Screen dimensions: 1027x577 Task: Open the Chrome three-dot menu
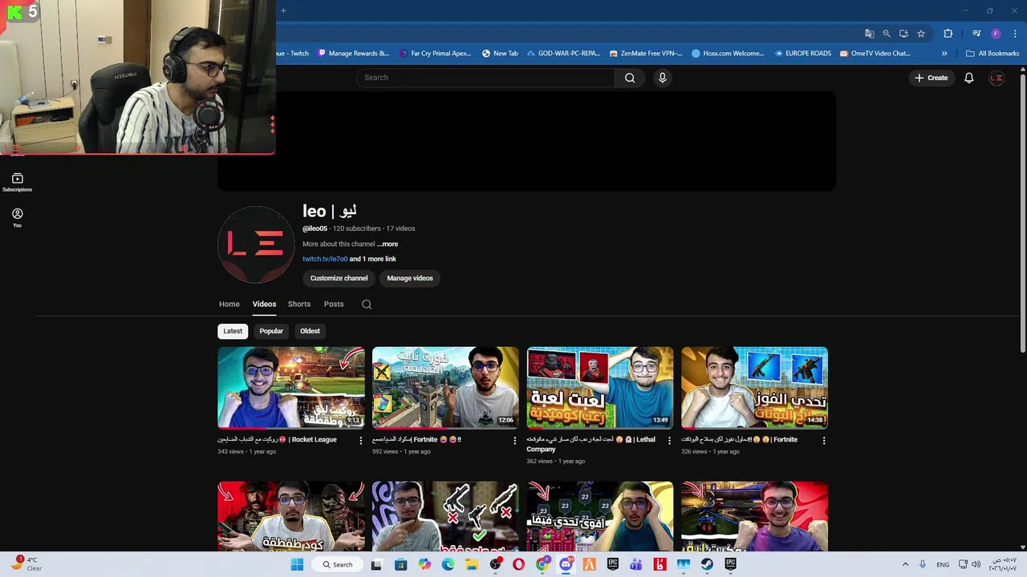point(1015,34)
